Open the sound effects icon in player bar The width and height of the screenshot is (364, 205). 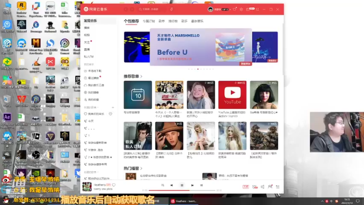tap(255, 187)
